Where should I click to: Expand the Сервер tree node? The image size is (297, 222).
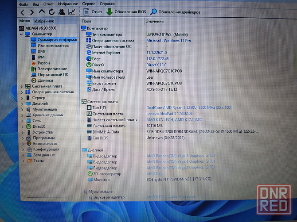tap(22, 98)
